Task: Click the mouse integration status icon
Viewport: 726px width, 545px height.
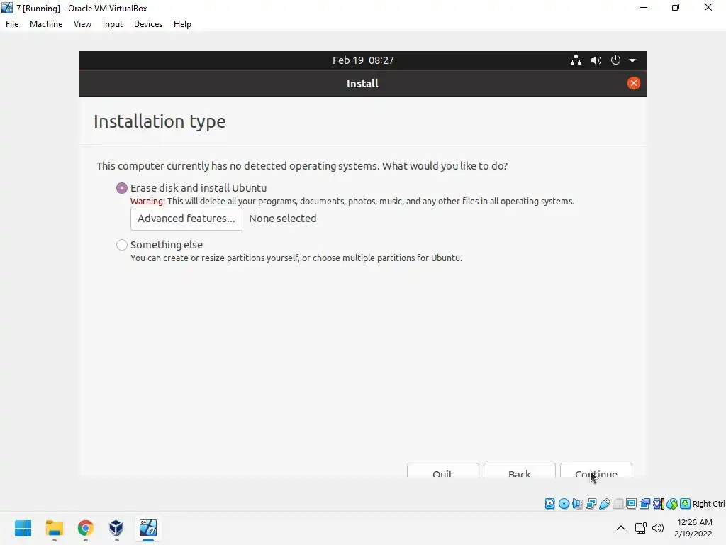Action: pyautogui.click(x=672, y=504)
